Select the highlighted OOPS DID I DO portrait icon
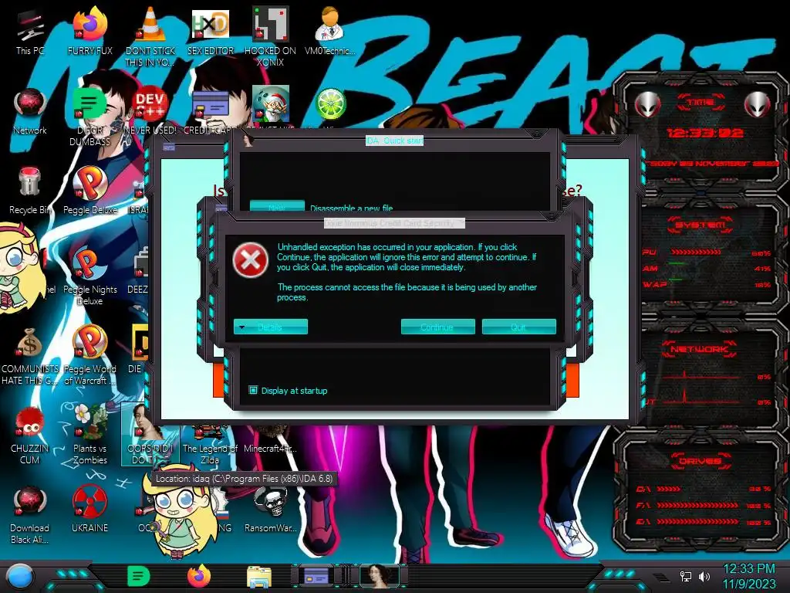This screenshot has width=790, height=593. click(x=150, y=434)
